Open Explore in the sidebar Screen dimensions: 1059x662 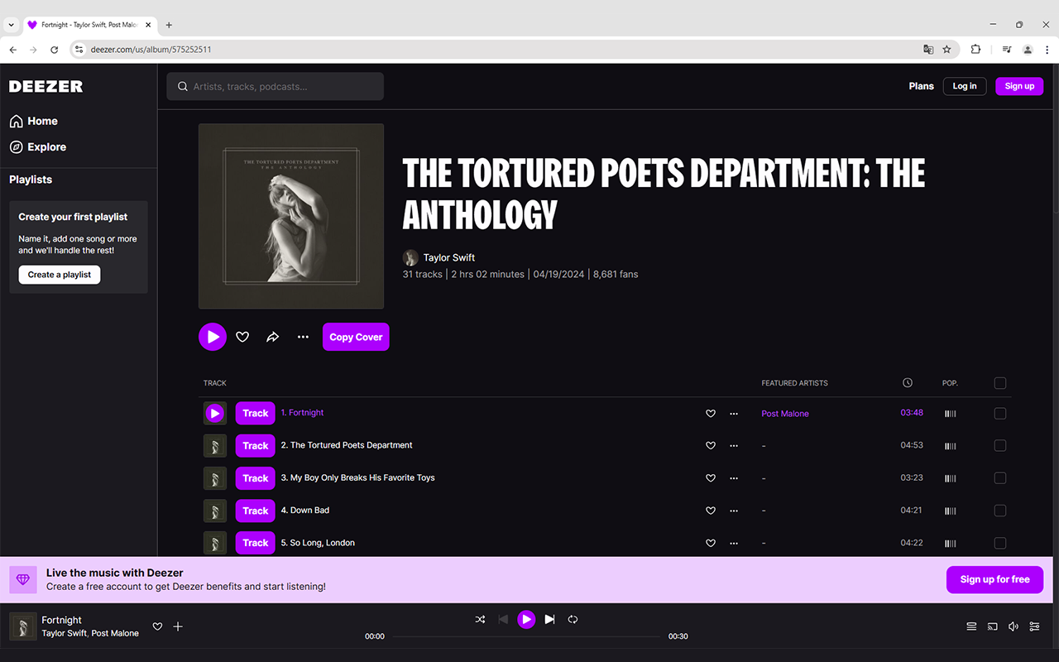click(38, 146)
